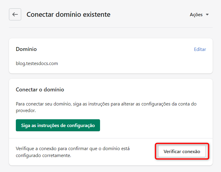
Task: Click the blog.testesdocs.com domain text
Action: (37, 64)
